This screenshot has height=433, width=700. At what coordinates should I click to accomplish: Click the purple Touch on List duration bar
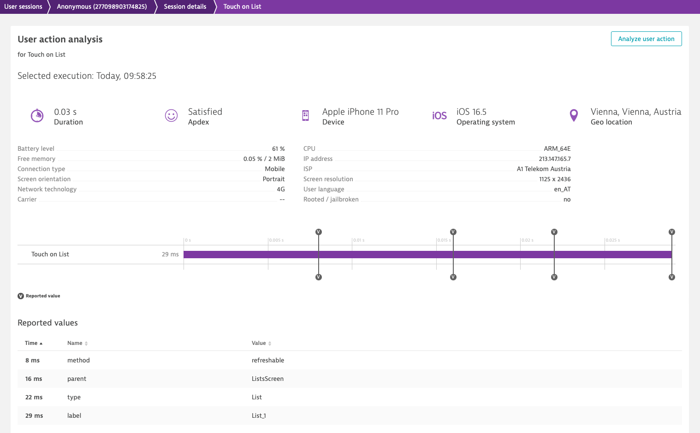click(x=427, y=255)
